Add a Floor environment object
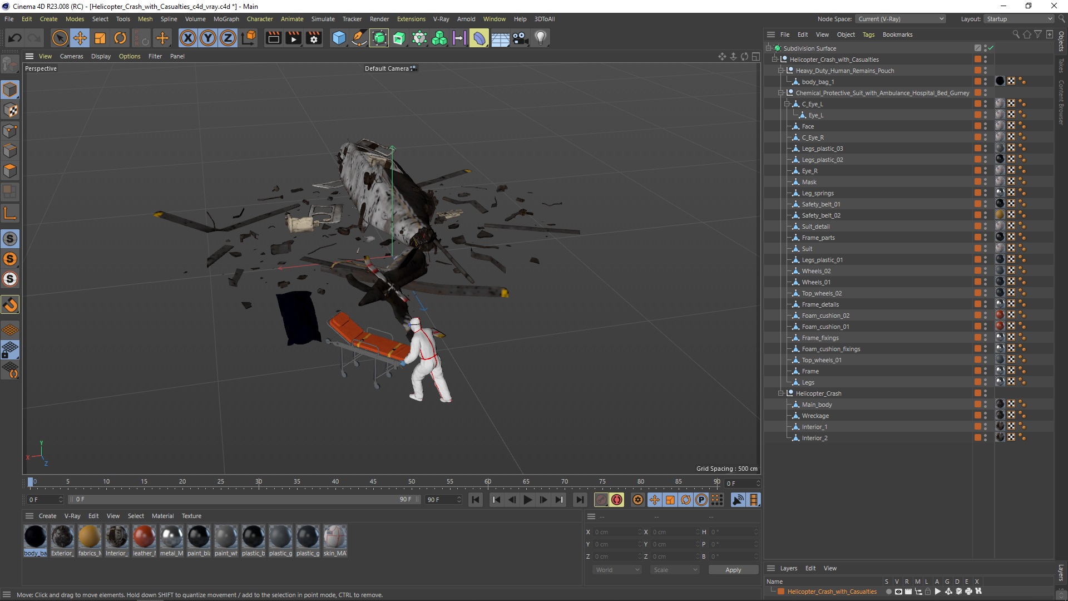Image resolution: width=1068 pixels, height=601 pixels. [500, 38]
